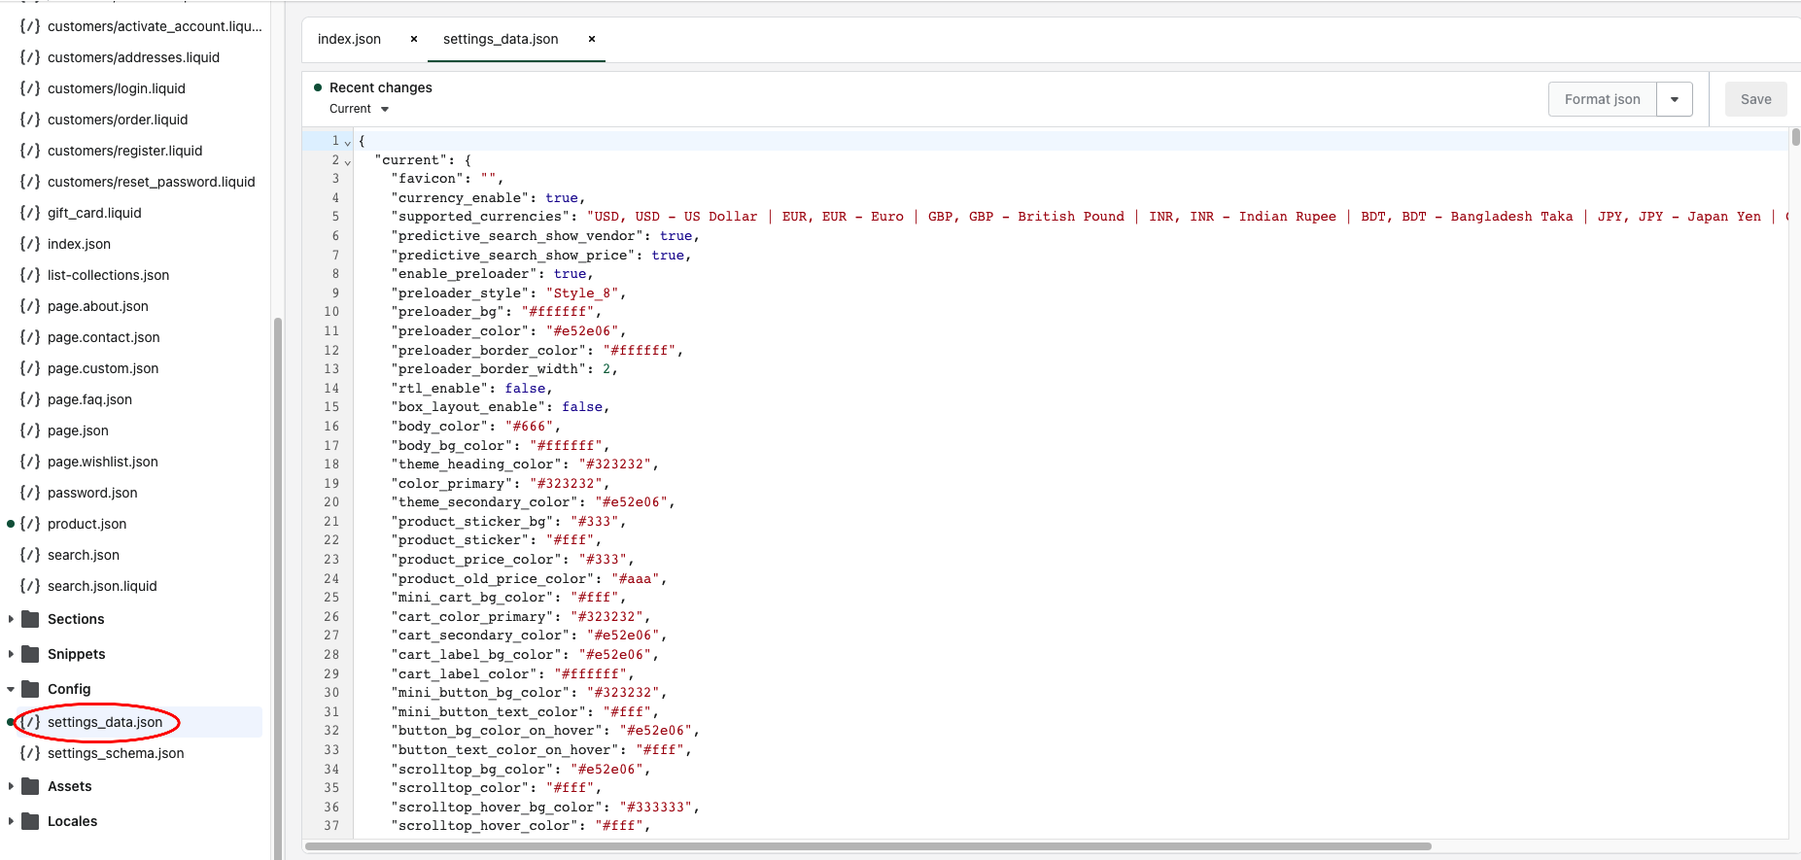Click the sidebar vertical scrollbar
The width and height of the screenshot is (1801, 860).
pyautogui.click(x=278, y=588)
